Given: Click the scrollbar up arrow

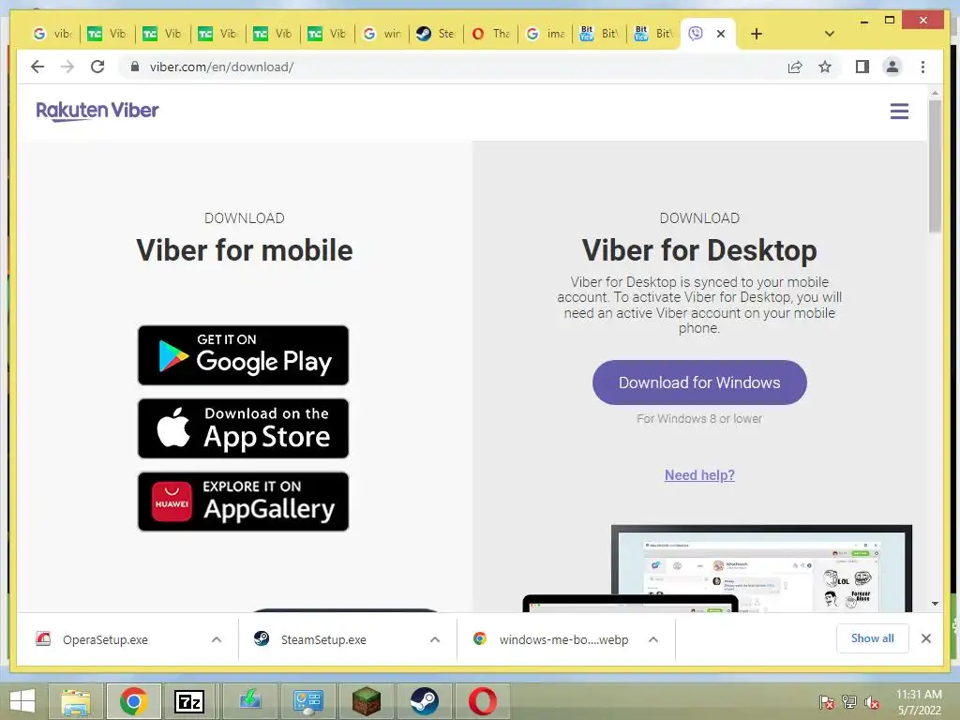Looking at the screenshot, I should click(935, 93).
